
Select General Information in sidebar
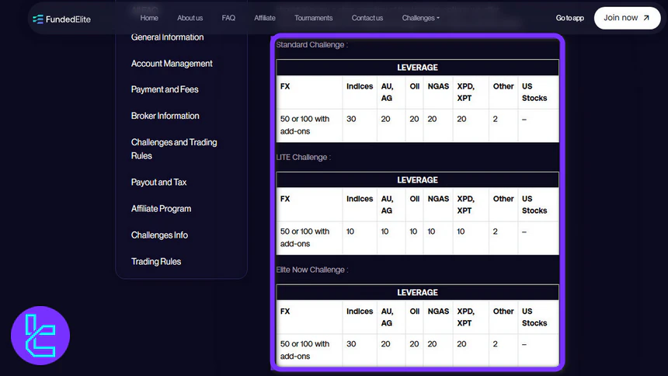(167, 37)
